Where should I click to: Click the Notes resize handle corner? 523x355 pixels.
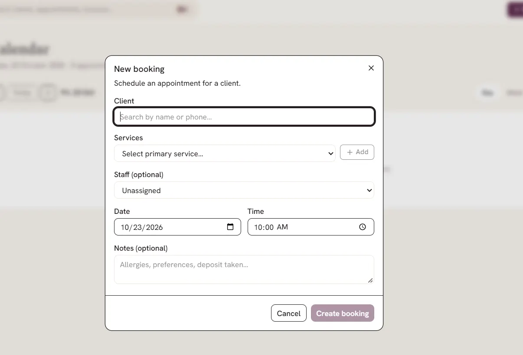(x=370, y=281)
